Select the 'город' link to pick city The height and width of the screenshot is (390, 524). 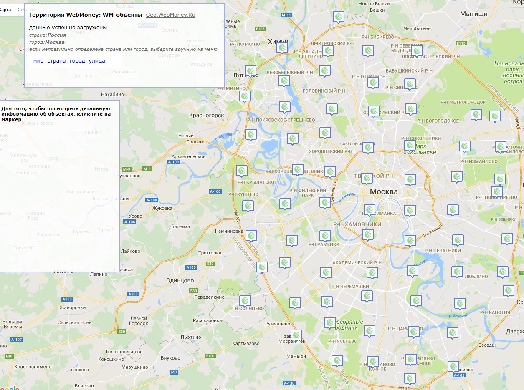pos(77,61)
